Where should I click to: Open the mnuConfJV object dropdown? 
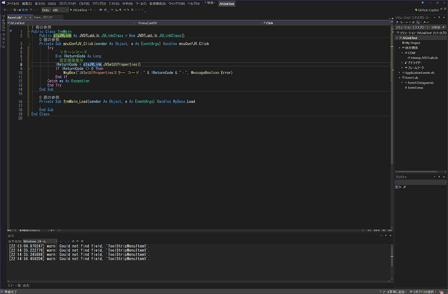coord(199,23)
